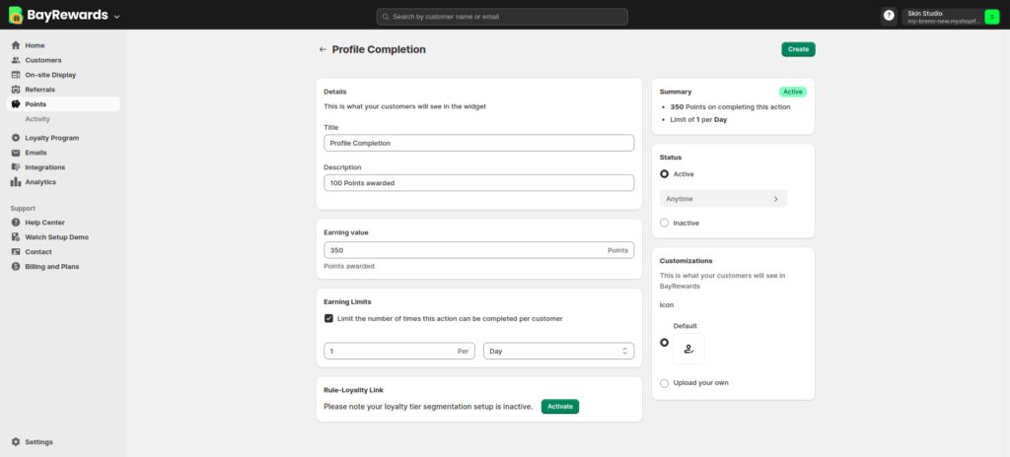Click the Settings gear icon
Image resolution: width=1010 pixels, height=457 pixels.
(16, 442)
